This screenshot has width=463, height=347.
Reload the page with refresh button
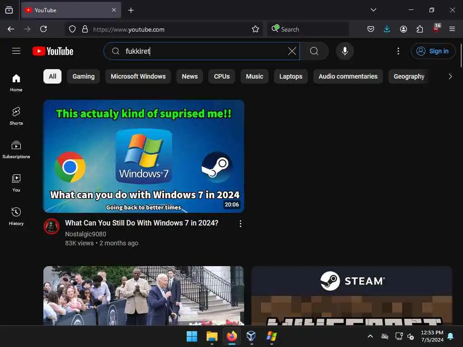(x=43, y=29)
